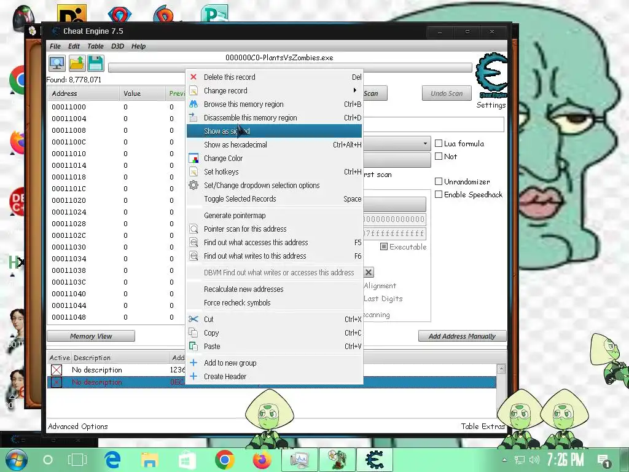Switch to Plants vs Zombies taskbar icon

337,460
